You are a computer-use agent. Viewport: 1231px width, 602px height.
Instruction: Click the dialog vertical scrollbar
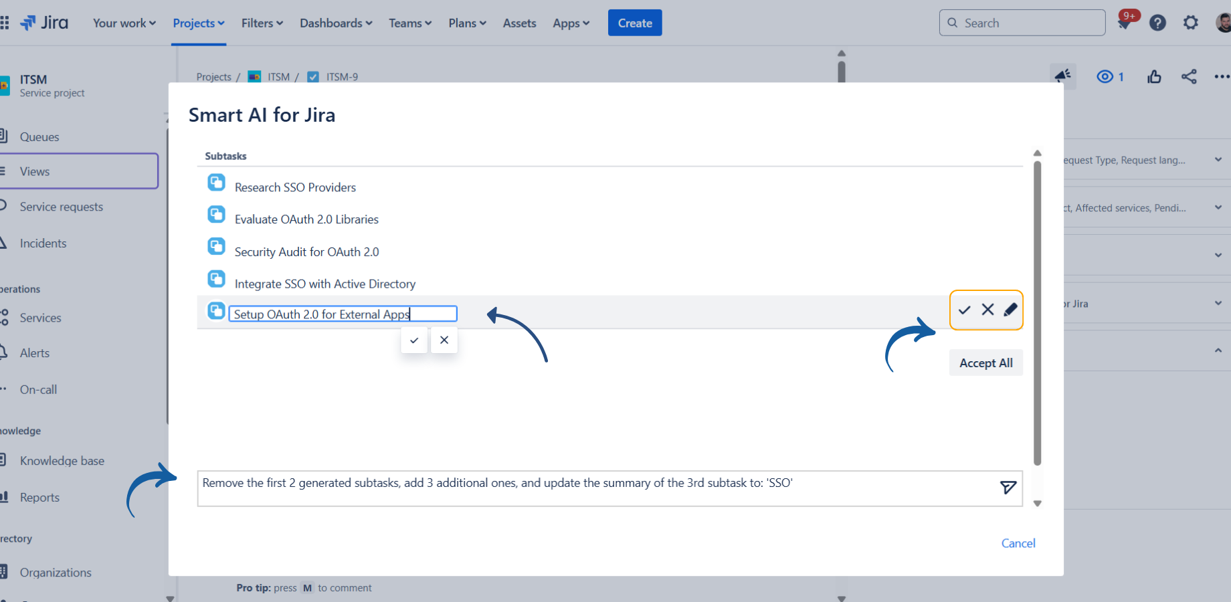[1038, 312]
